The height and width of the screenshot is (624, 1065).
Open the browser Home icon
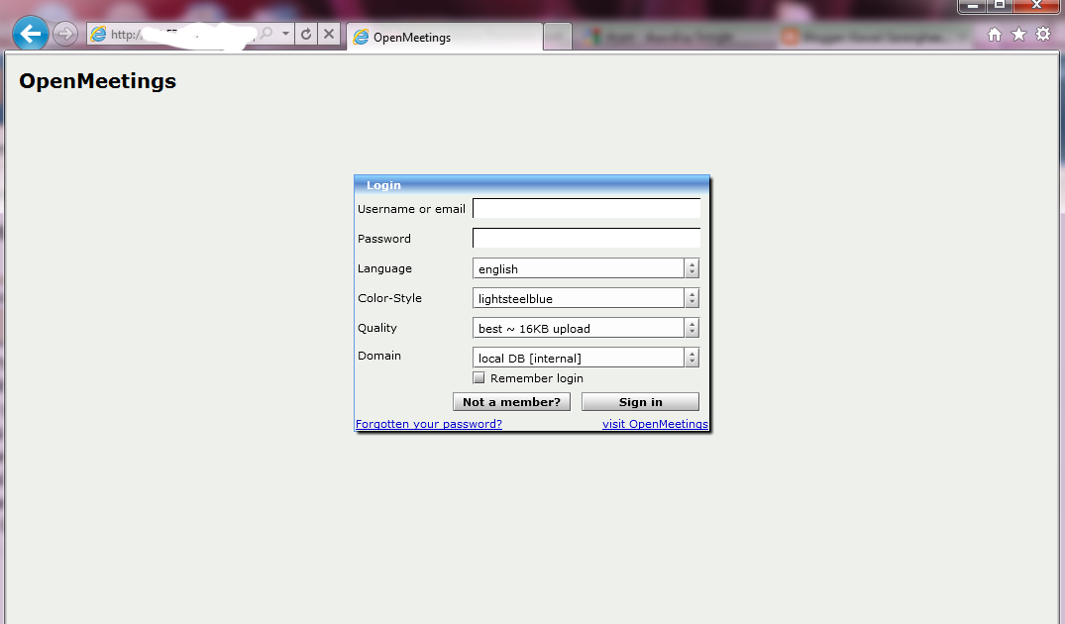[995, 35]
